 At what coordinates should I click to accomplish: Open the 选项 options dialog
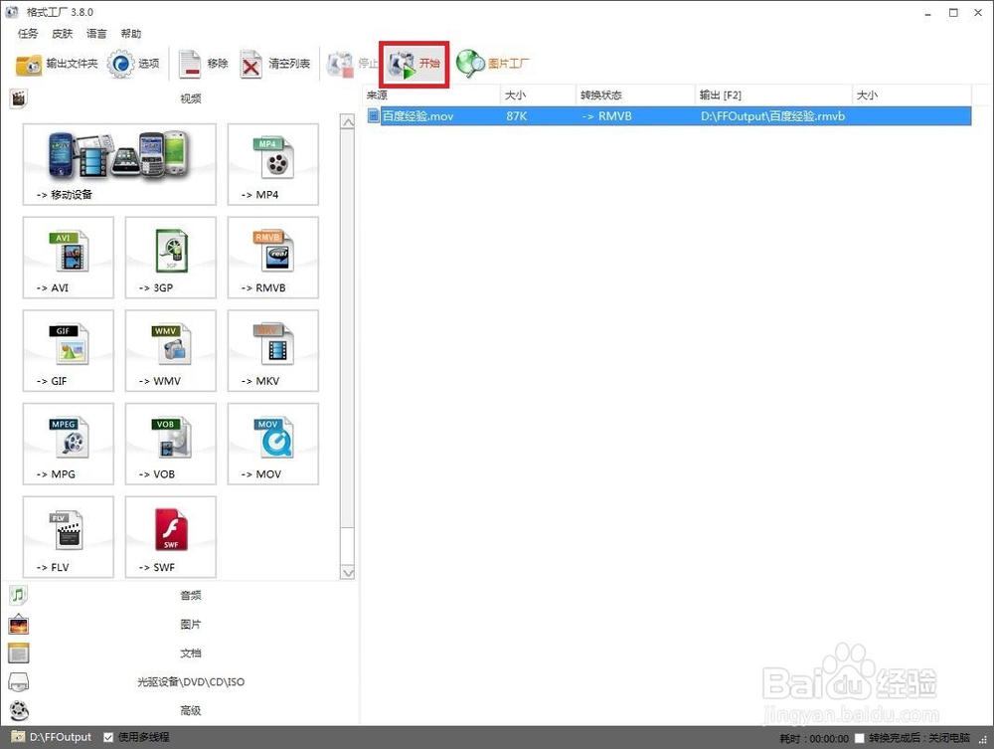(x=133, y=64)
